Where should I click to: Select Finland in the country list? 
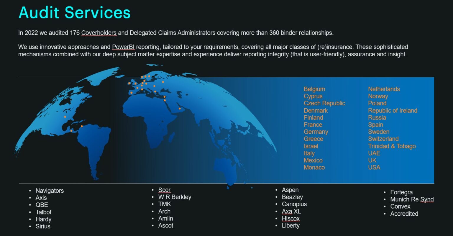point(314,118)
